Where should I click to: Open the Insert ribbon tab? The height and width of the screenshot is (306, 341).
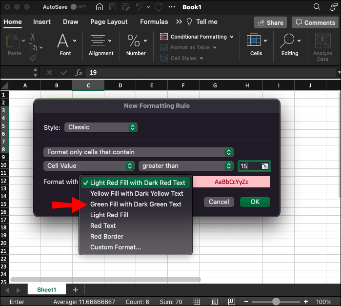[x=42, y=22]
